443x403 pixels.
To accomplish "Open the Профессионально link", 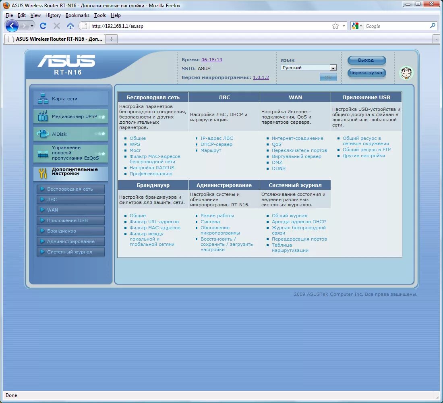I will click(151, 174).
